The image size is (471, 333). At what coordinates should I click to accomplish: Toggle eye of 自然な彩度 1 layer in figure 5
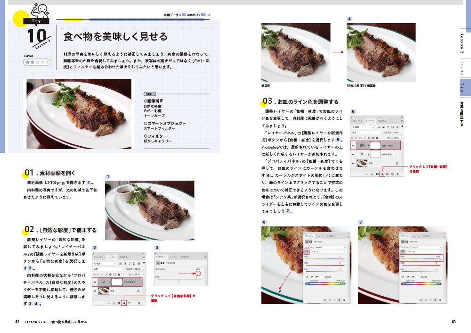tap(353, 154)
